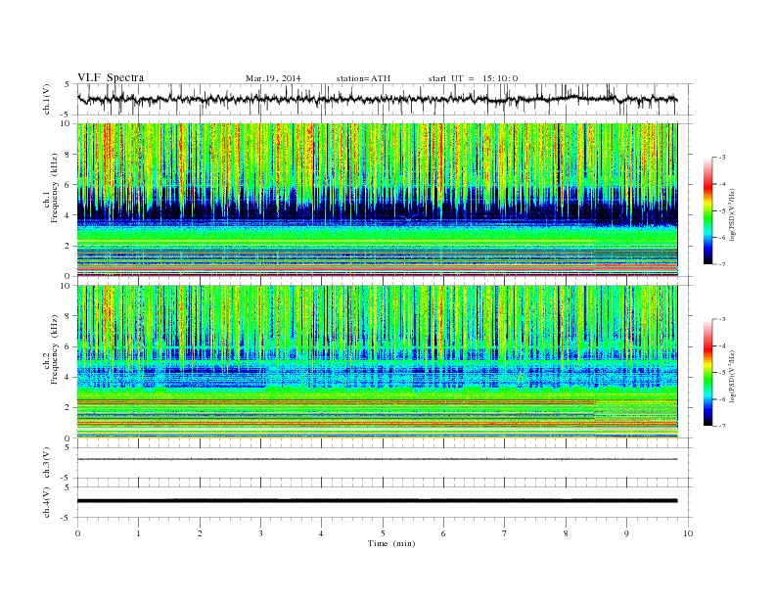The height and width of the screenshot is (599, 775).
Task: Click the "ch.4(V)" y-axis label
Action: point(47,502)
